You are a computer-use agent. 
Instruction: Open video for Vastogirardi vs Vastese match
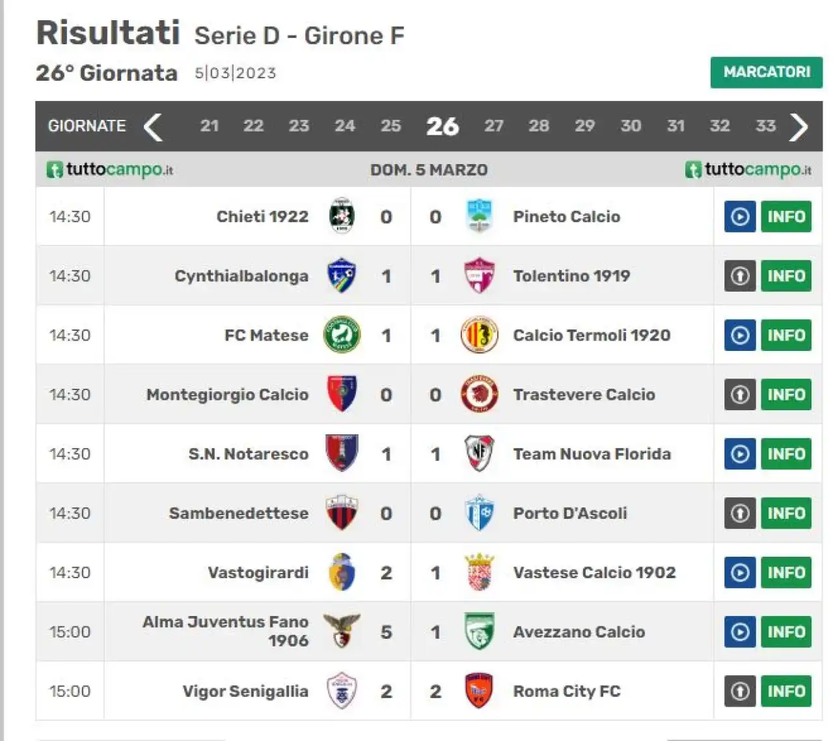[x=740, y=573]
